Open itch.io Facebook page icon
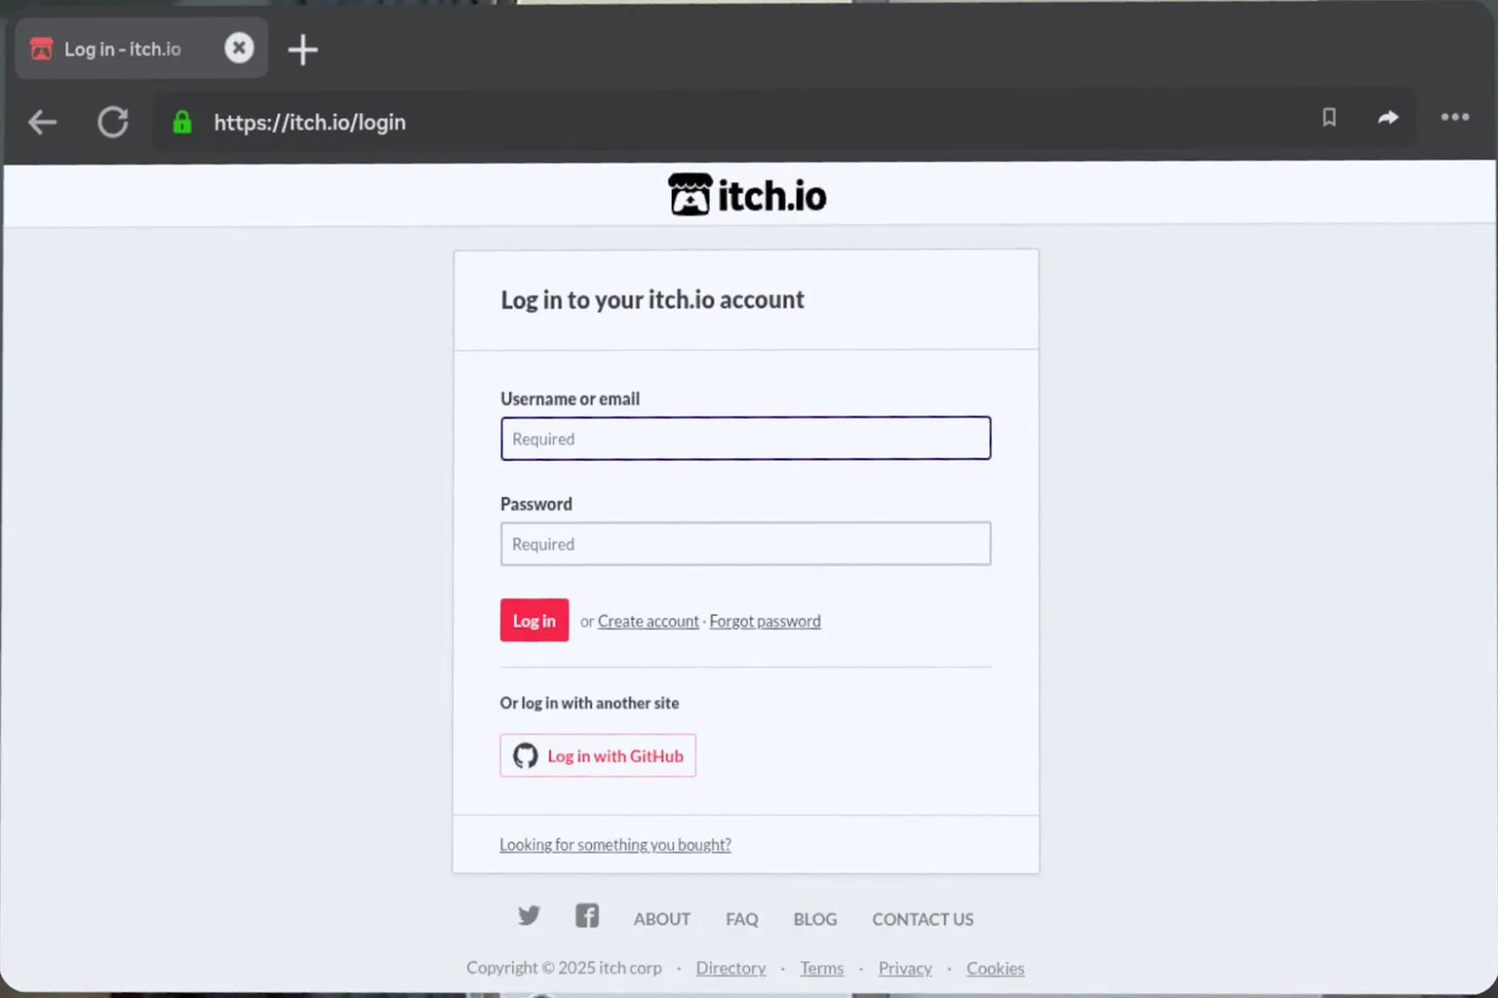Viewport: 1498px width, 998px height. click(x=587, y=915)
